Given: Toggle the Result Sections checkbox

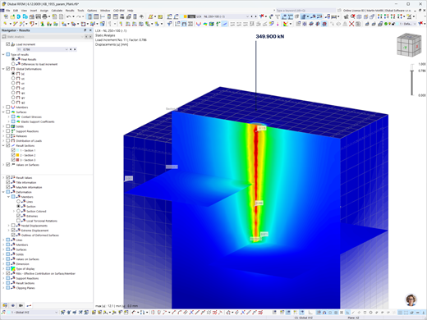Looking at the screenshot, I should (x=8, y=145).
